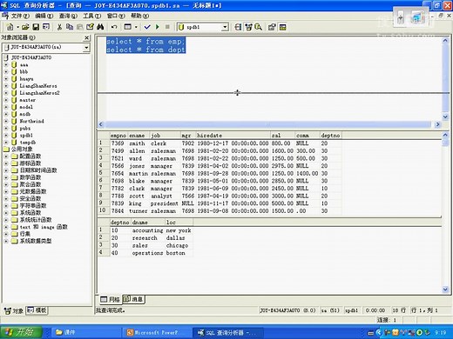Click the hiredate column header
Screen dimensions: 453x339
[233, 136]
